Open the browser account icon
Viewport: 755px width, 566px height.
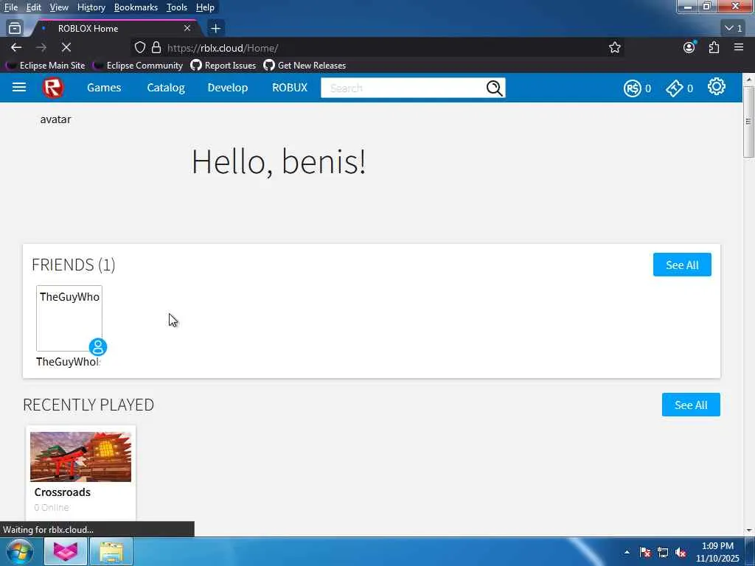pyautogui.click(x=689, y=47)
